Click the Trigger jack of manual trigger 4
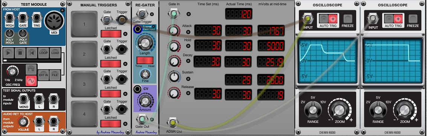444x136 pixels. [122, 109]
